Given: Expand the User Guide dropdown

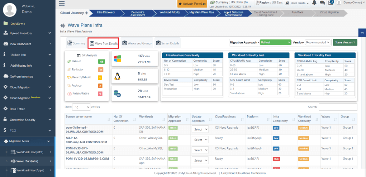Looking at the screenshot, I should 297,3.
